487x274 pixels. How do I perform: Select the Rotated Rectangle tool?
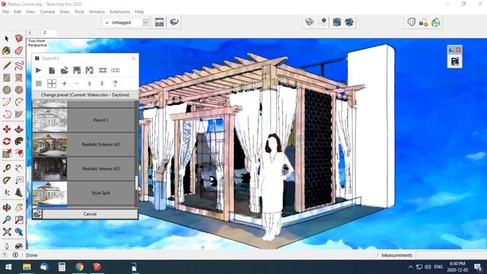pyautogui.click(x=19, y=78)
